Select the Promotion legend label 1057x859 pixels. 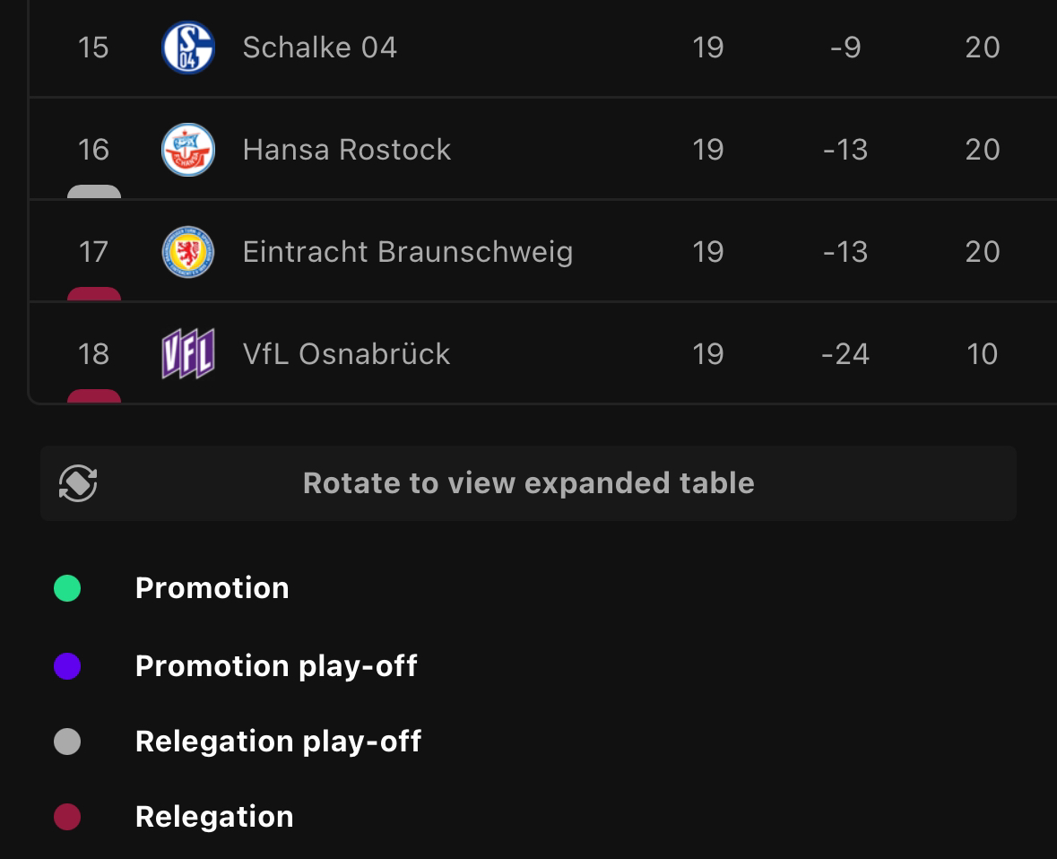pos(212,588)
